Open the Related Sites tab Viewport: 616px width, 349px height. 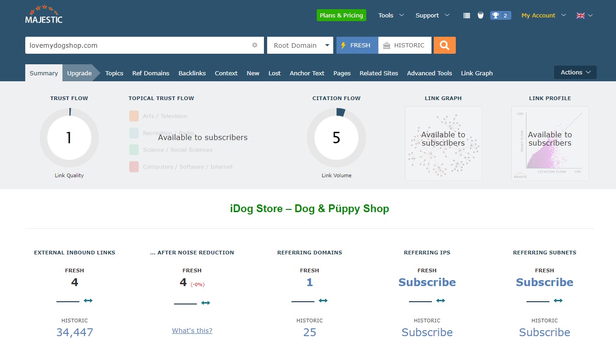pos(379,73)
